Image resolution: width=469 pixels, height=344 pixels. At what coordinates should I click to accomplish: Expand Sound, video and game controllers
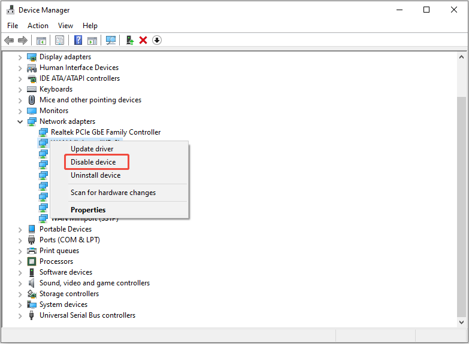[20, 284]
